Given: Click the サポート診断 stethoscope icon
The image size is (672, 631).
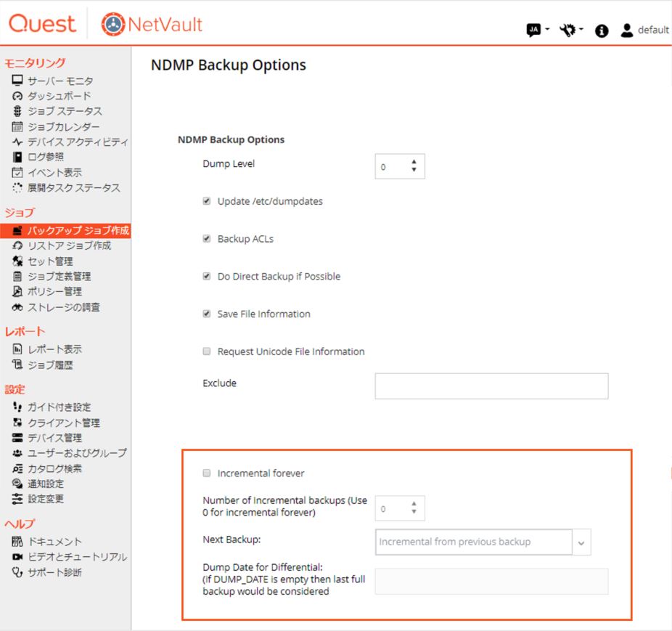Looking at the screenshot, I should click(17, 572).
